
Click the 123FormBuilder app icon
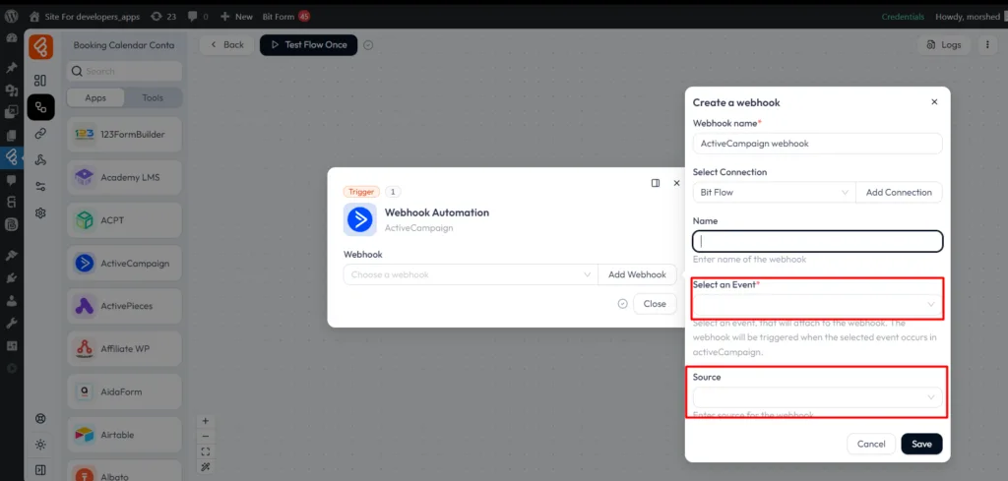click(85, 134)
